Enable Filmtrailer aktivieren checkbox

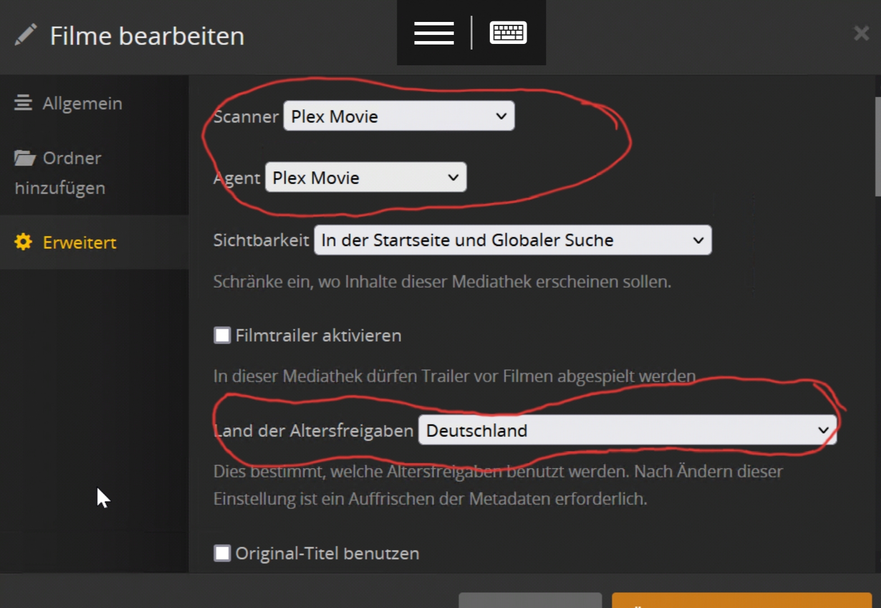222,336
